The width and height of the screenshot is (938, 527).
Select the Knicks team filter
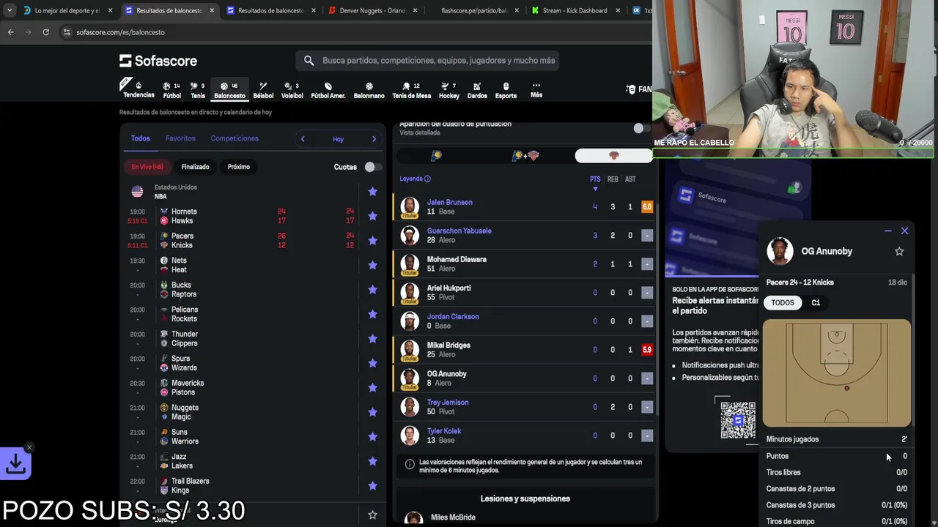pyautogui.click(x=613, y=155)
